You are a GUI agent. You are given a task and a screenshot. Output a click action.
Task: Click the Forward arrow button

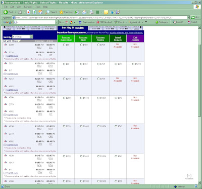[x=20, y=12]
